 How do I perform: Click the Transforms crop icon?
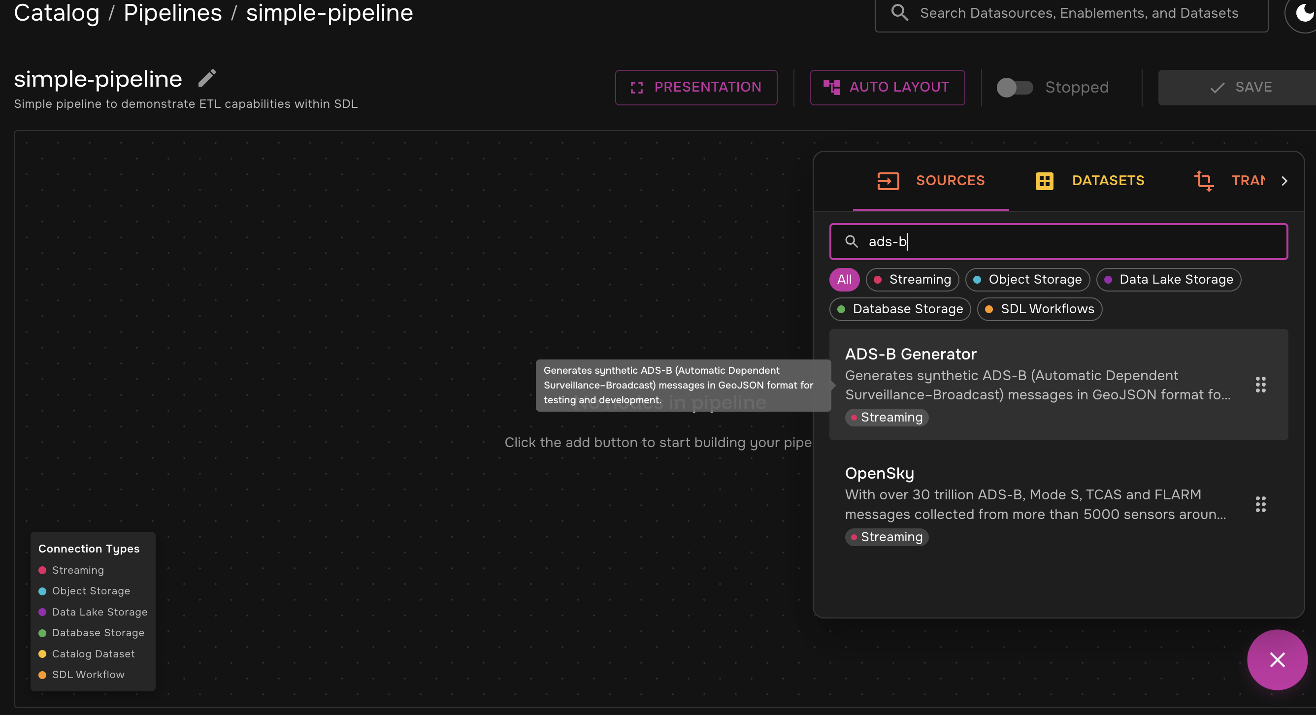pos(1204,181)
